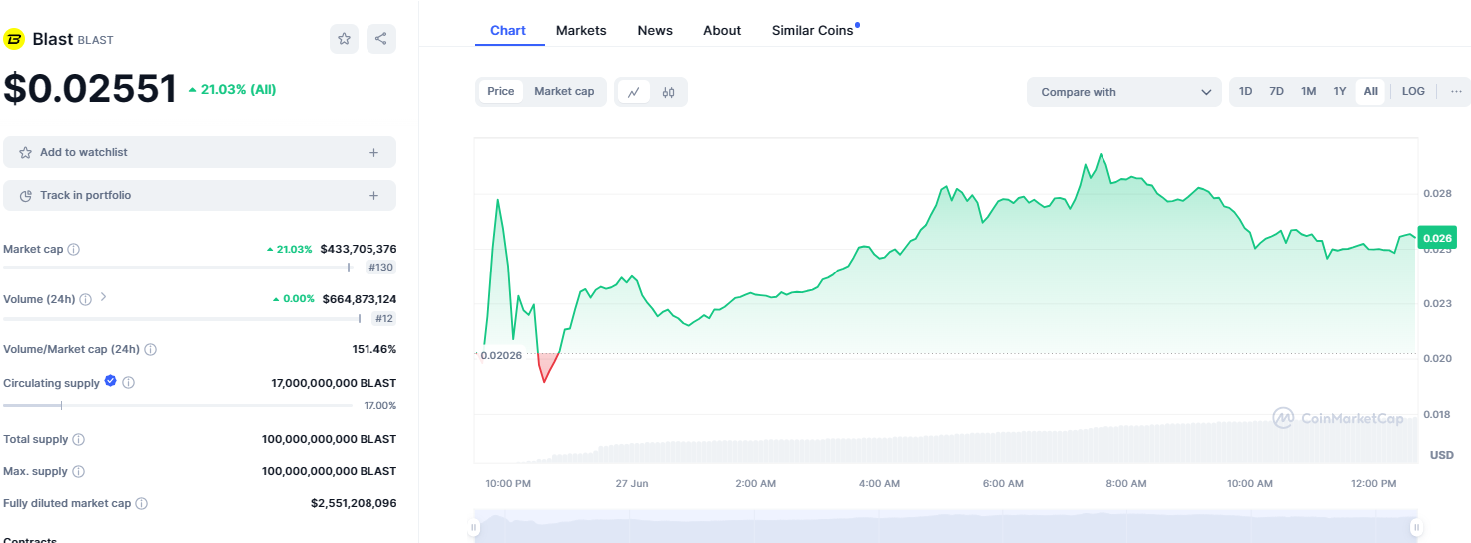Select the 7D time range
Image resolution: width=1471 pixels, height=543 pixels.
[x=1276, y=91]
